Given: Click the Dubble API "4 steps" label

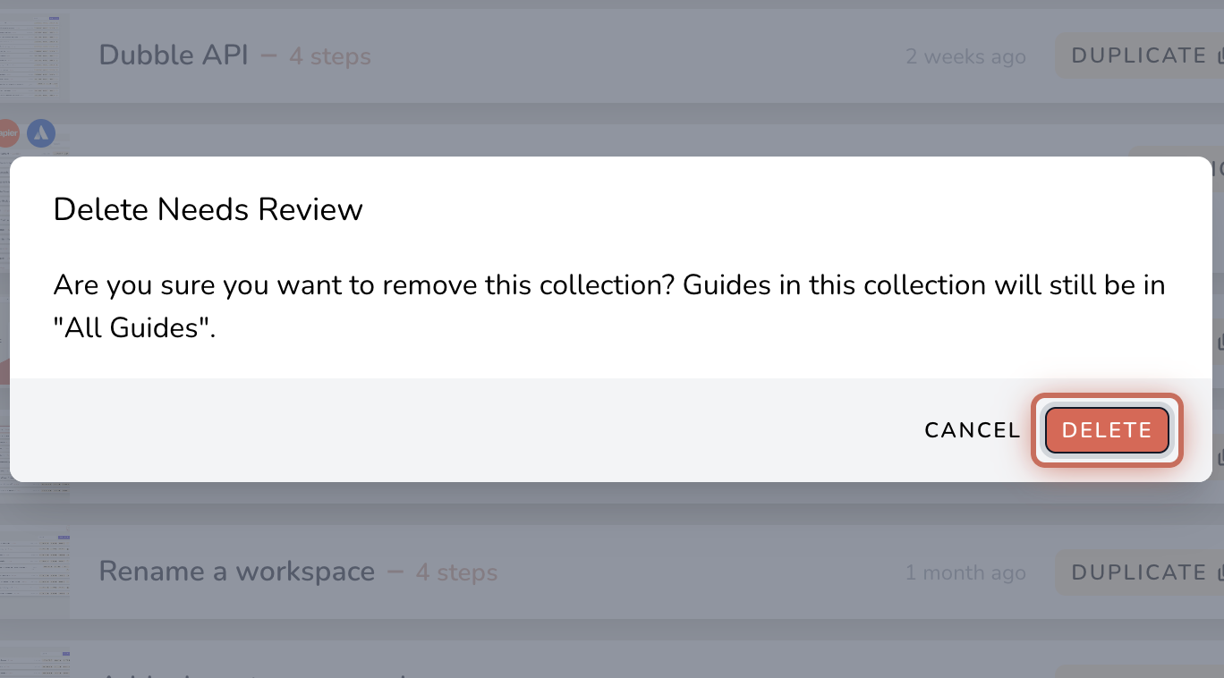Looking at the screenshot, I should pos(330,56).
